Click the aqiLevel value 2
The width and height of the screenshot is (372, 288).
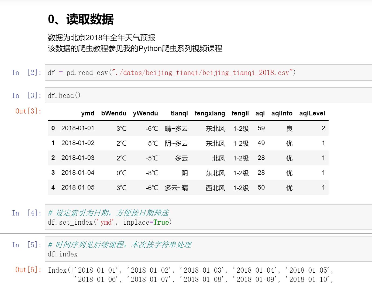[323, 128]
